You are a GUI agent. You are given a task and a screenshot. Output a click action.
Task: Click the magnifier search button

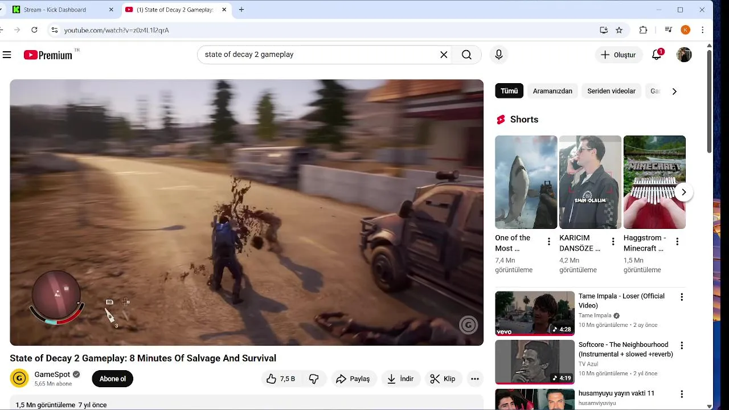467,55
